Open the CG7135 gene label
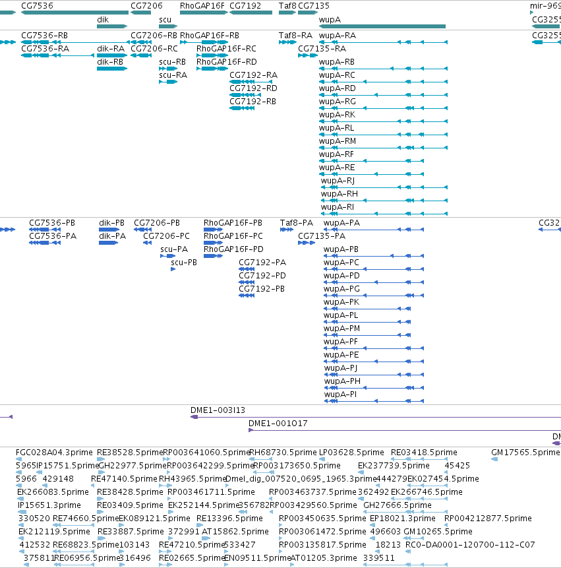Screen dimensions: 561x568 click(314, 6)
